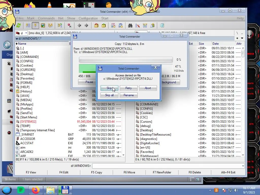Click the volume speaker tray icon
The width and height of the screenshot is (260, 195).
coord(236,190)
